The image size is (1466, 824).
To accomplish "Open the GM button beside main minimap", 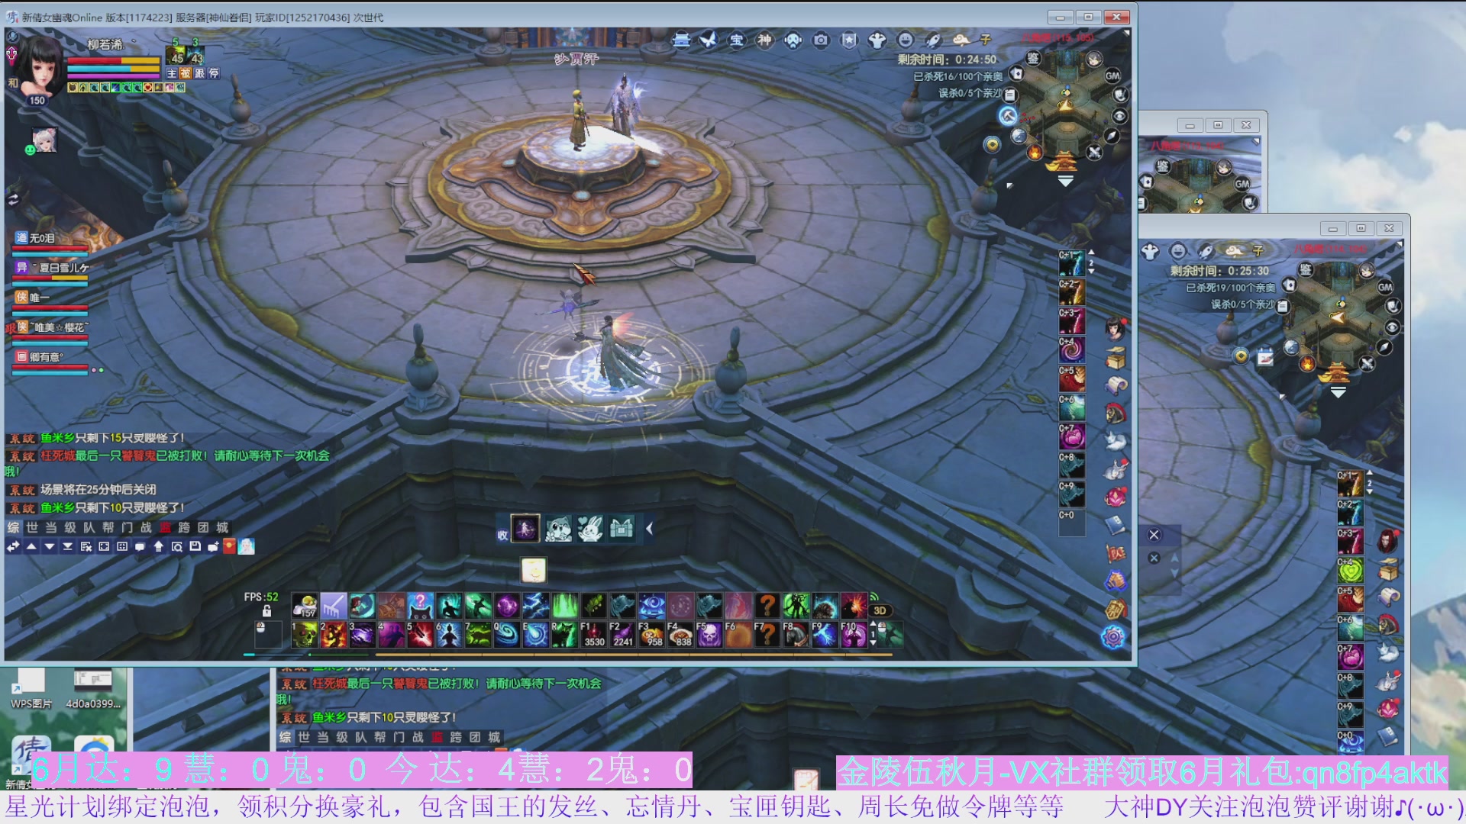I will (x=1112, y=76).
